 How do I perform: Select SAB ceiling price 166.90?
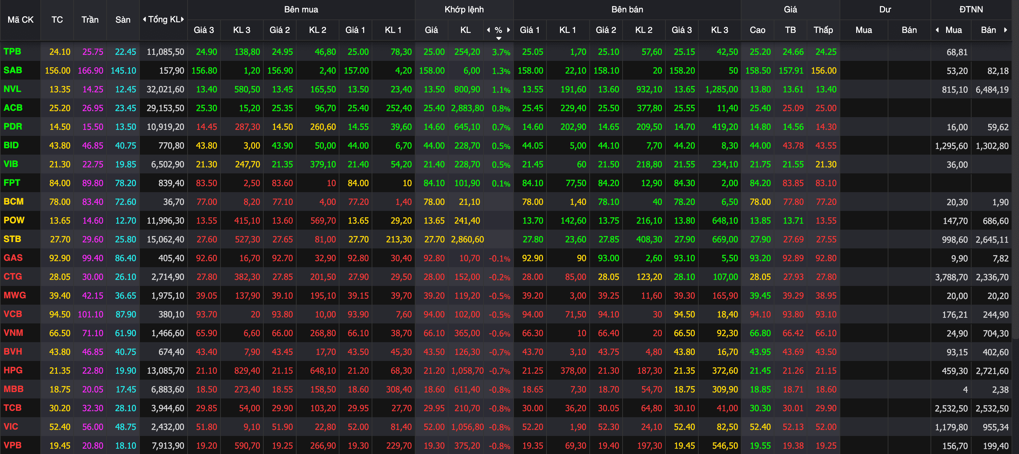tap(90, 71)
